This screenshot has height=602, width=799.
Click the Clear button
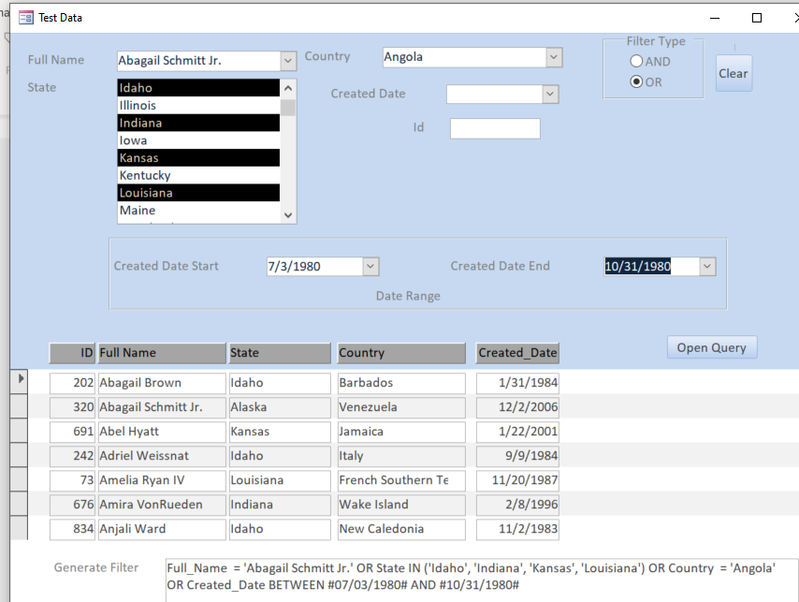[x=734, y=73]
